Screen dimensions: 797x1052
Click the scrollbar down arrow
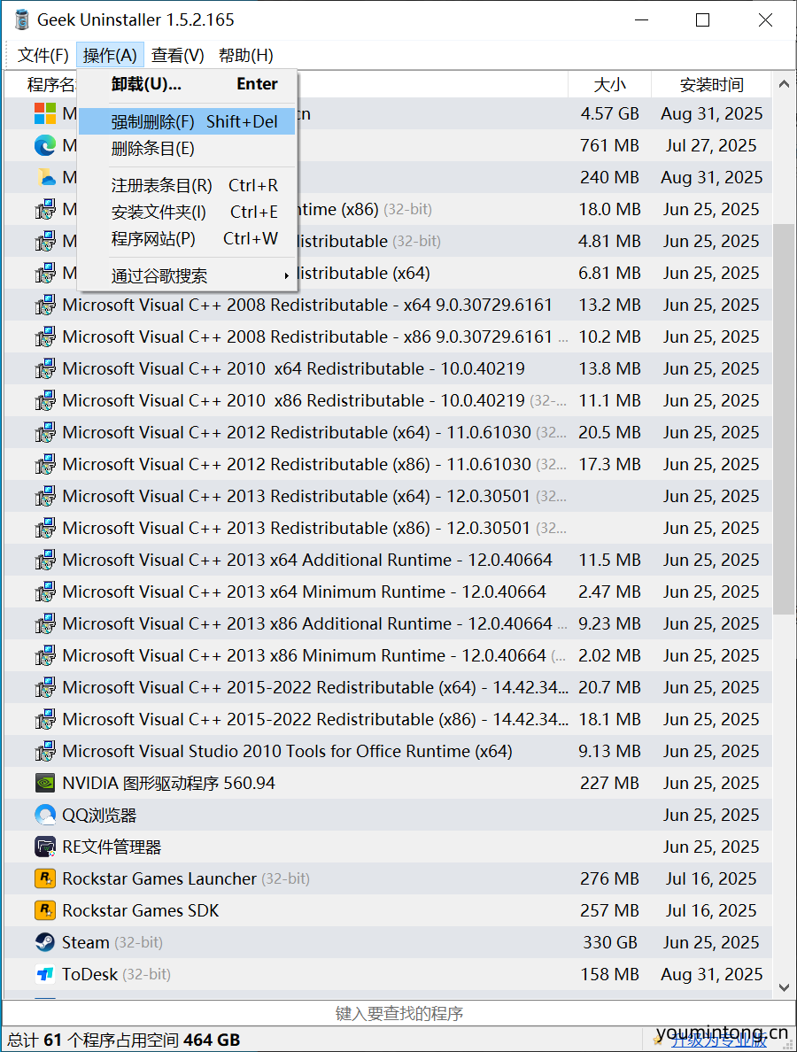click(784, 987)
